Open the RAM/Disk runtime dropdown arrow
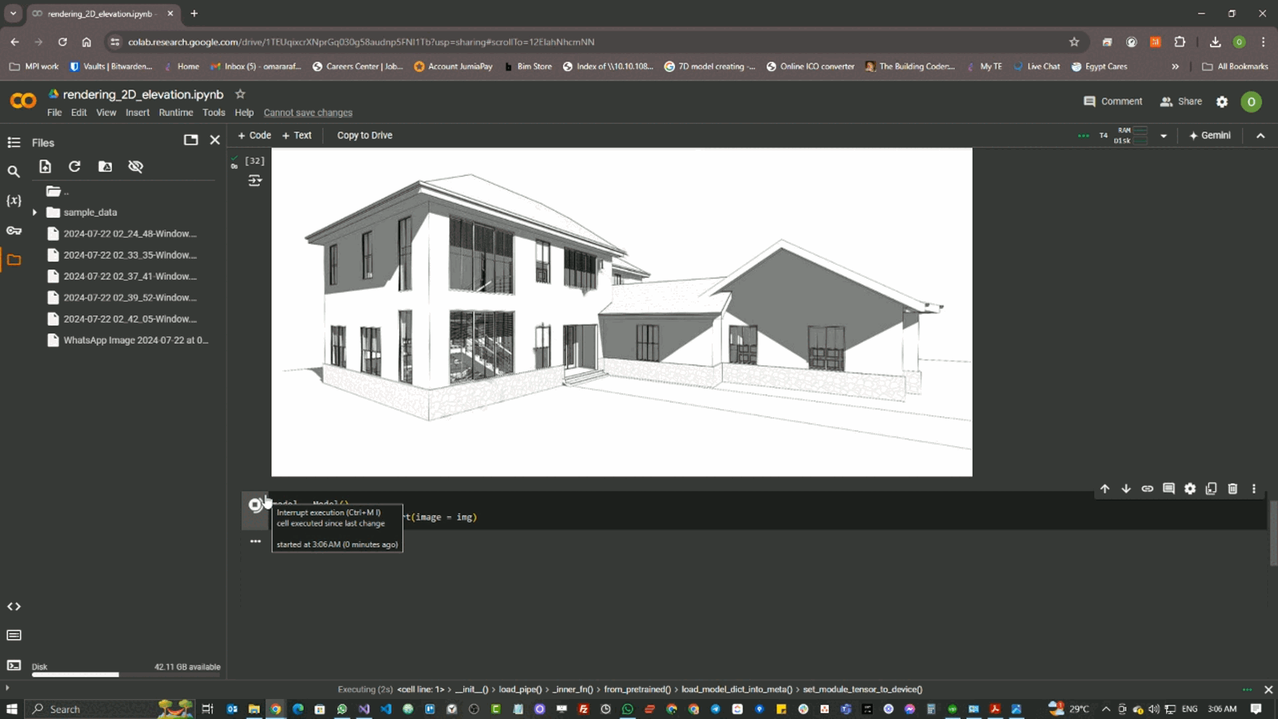Image resolution: width=1278 pixels, height=719 pixels. (x=1164, y=136)
